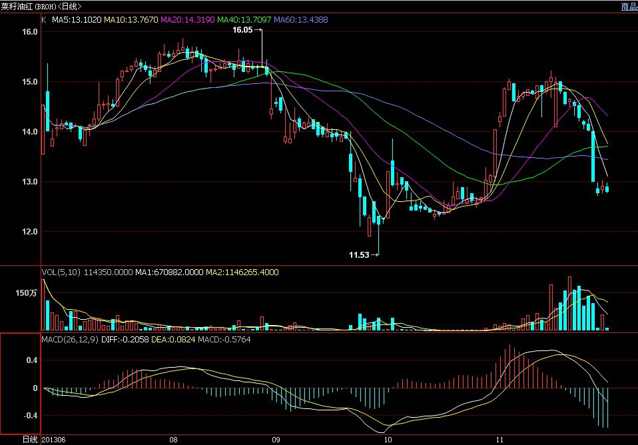
Task: Click the MA5:13.1020 moving average label
Action: 77,19
